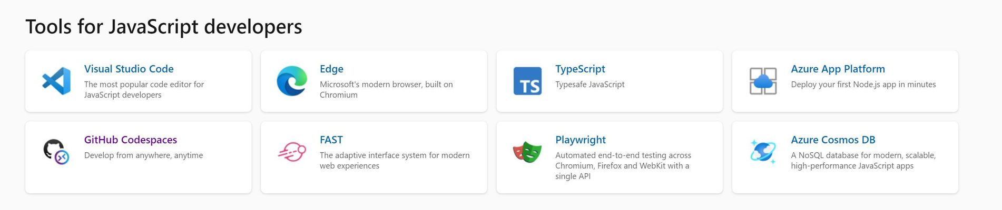Viewport: 1002px width, 210px height.
Task: Click the GitHub Codespaces octocat icon
Action: coord(56,152)
